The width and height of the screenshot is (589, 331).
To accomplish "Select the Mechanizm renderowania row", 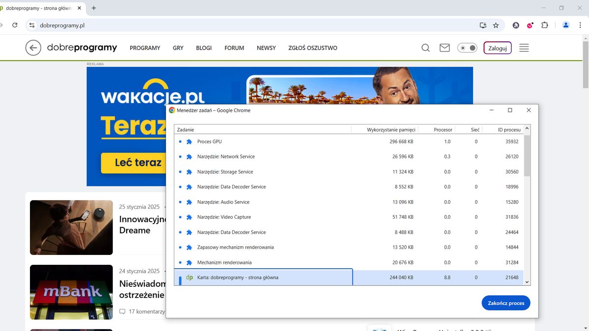I will click(349, 262).
